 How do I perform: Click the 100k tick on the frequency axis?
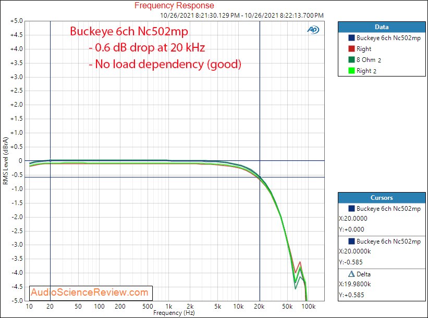(309, 307)
